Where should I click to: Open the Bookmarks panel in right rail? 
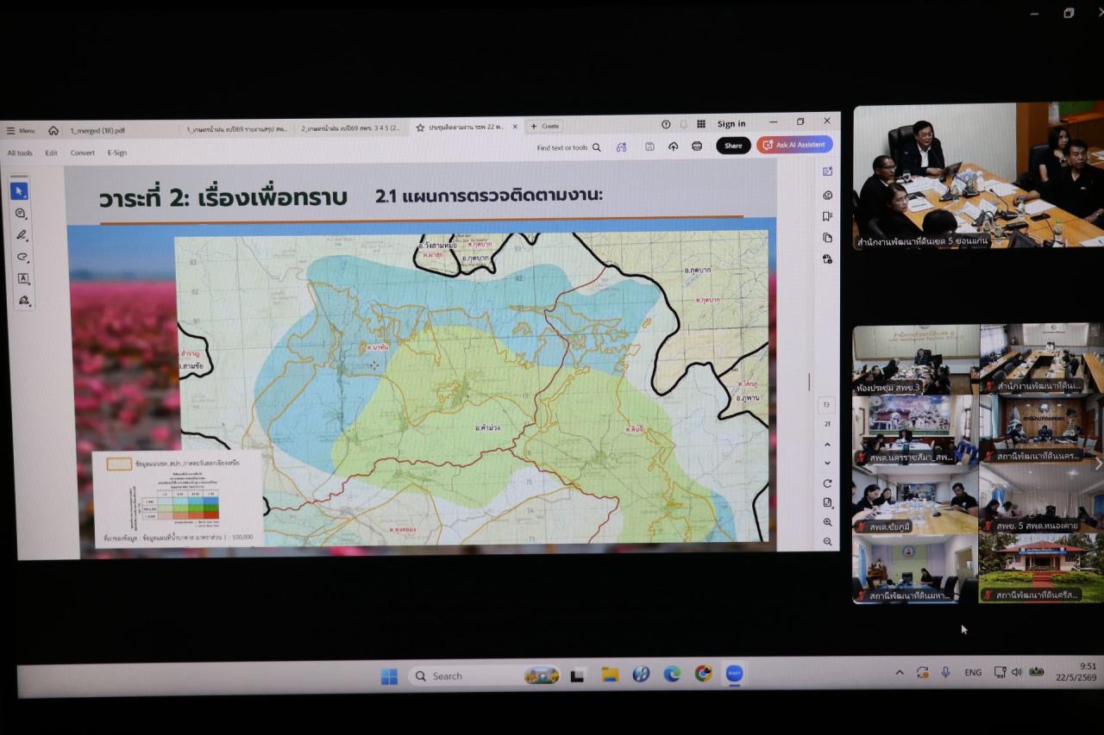(x=828, y=216)
